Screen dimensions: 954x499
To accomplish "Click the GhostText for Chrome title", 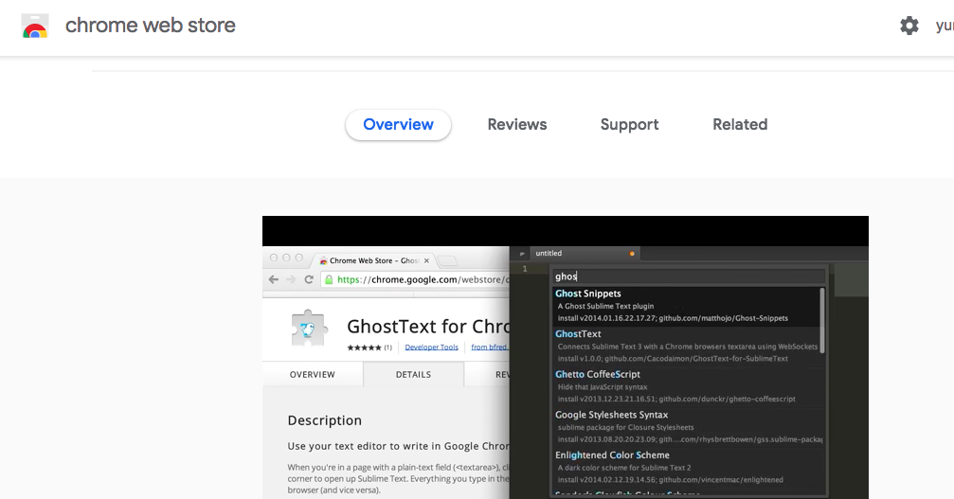I will 428,327.
